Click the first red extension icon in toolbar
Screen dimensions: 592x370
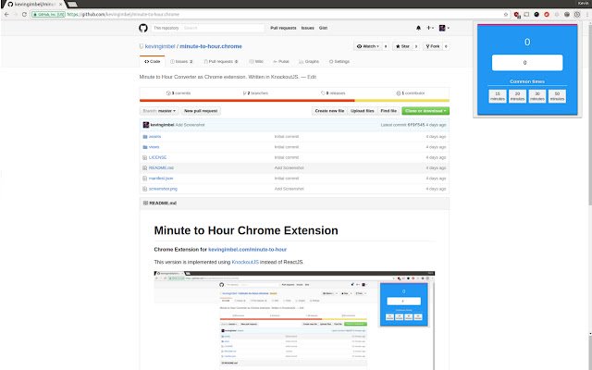[516, 15]
